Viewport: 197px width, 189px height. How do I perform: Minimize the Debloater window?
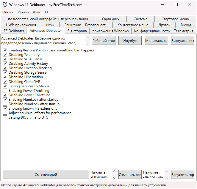coord(163,5)
